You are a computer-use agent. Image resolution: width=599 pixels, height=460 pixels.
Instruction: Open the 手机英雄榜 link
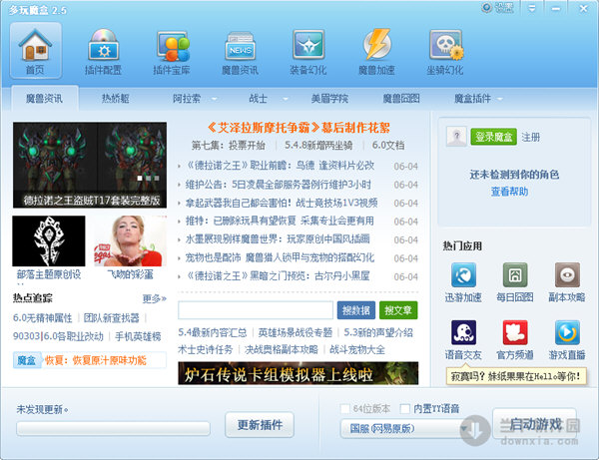point(138,336)
